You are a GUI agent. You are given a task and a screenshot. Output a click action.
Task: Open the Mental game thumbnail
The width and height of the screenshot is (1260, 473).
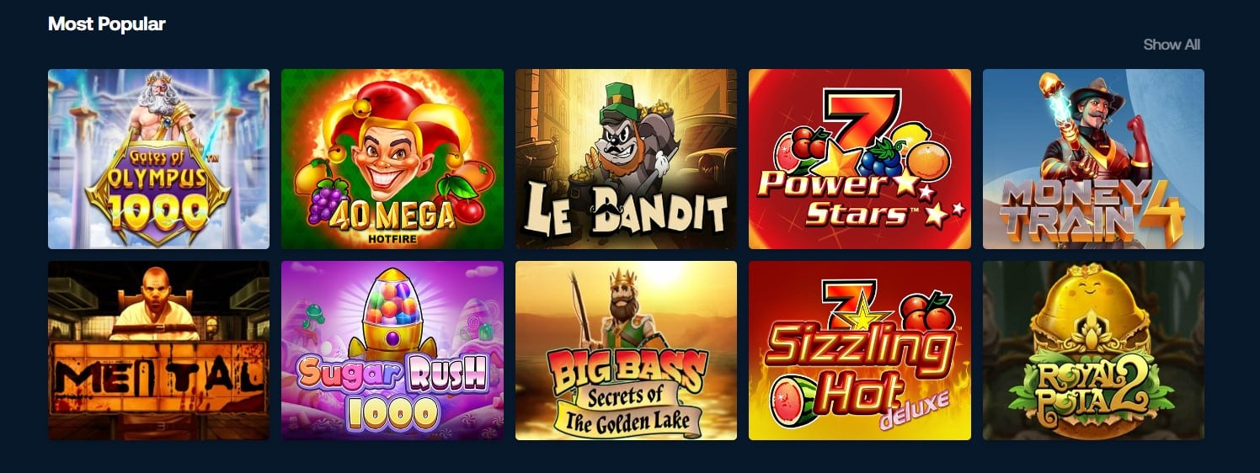[158, 350]
